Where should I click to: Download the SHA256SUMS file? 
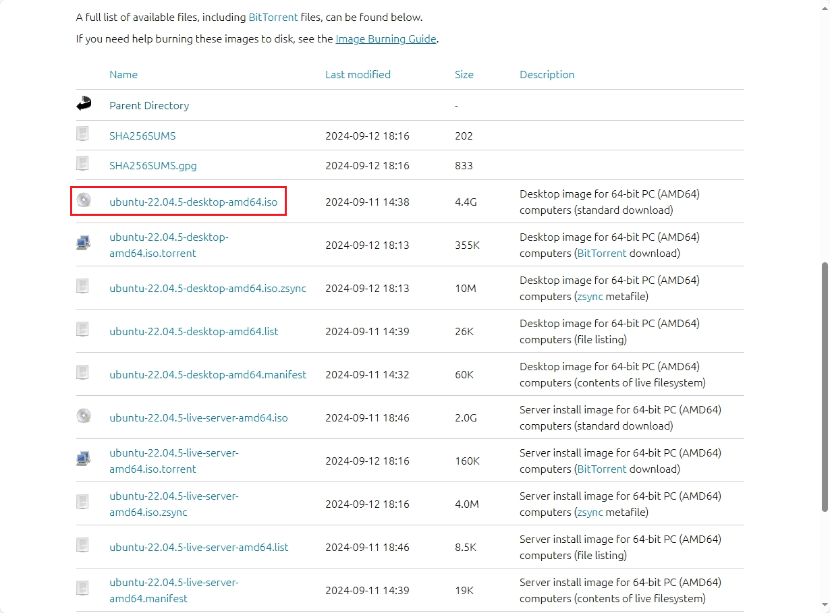tap(142, 136)
